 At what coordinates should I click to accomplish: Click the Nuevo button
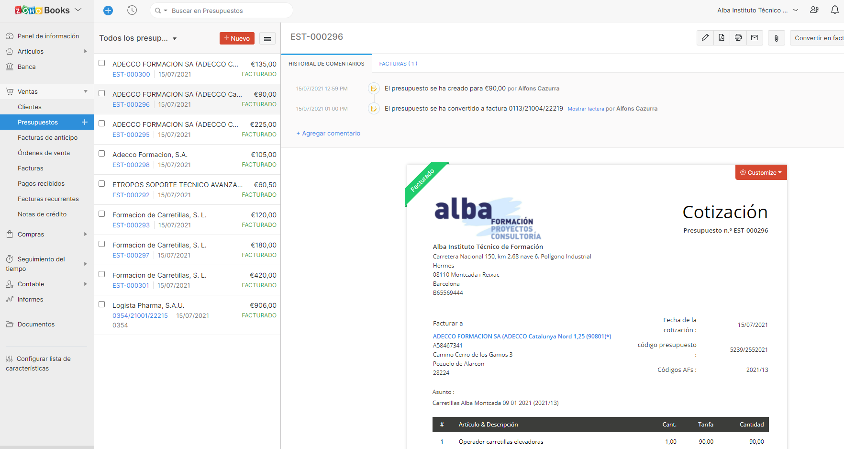point(237,38)
